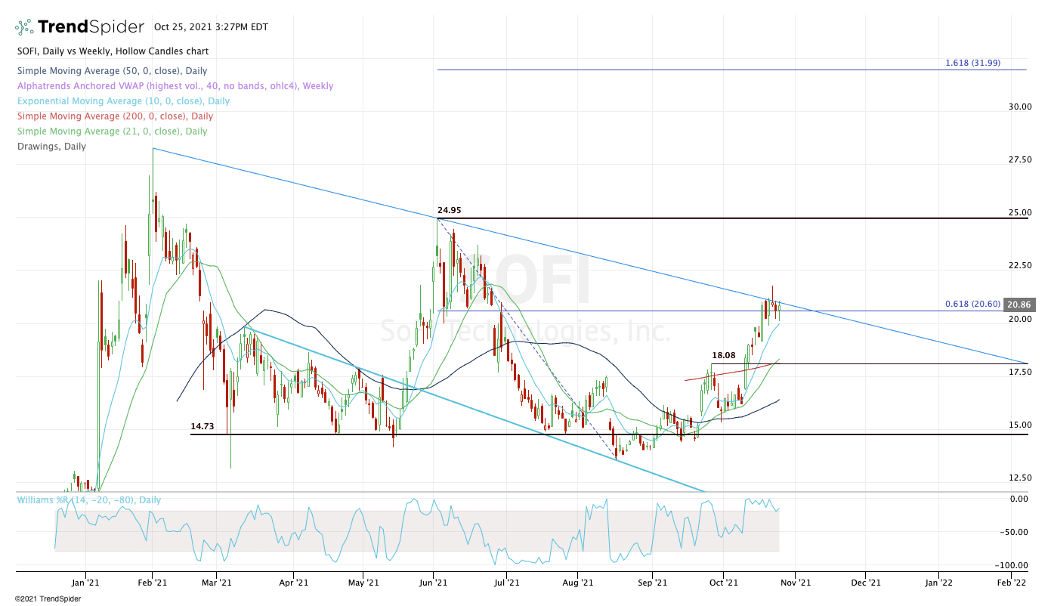
Task: Click the 14.73 support level label
Action: click(x=202, y=426)
